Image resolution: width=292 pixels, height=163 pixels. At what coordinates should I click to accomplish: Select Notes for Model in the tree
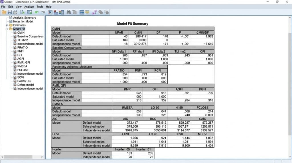pyautogui.click(x=23, y=21)
